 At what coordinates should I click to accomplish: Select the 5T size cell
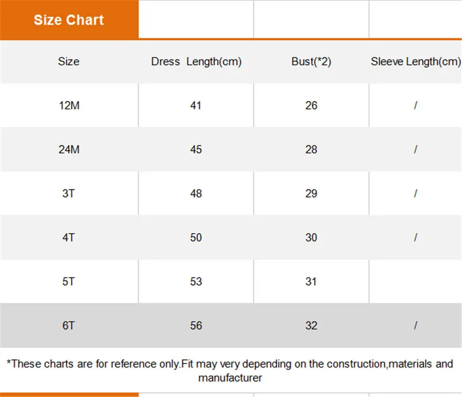pos(69,282)
